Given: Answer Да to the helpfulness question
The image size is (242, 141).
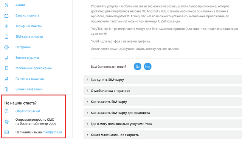Looking at the screenshot, I should click(138, 67).
